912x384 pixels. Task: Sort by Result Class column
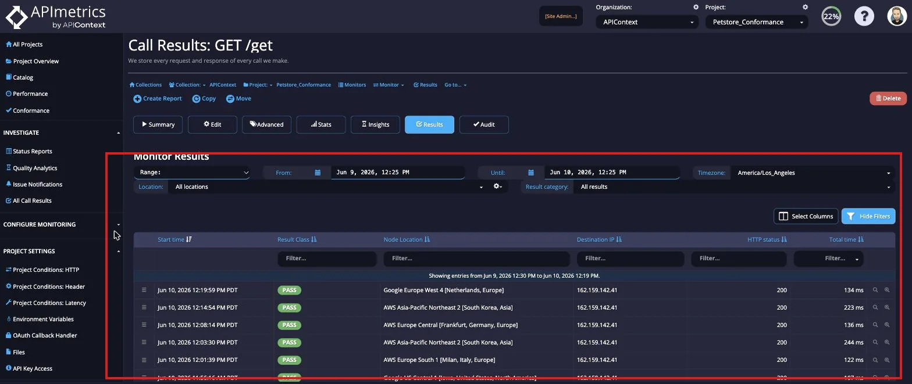coord(297,239)
